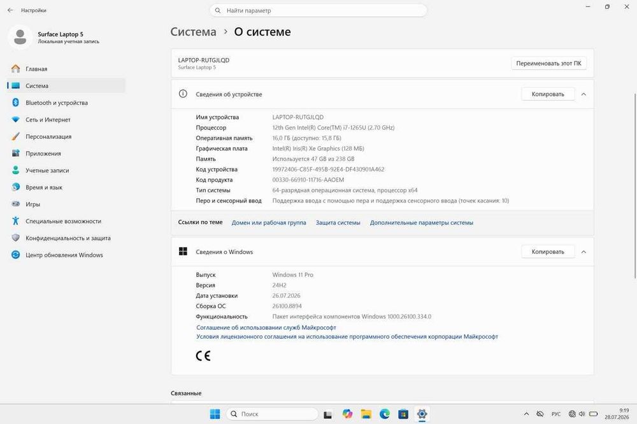Select Графическая плата value Intel Iris Xe Graphics
This screenshot has height=424, width=637.
point(318,148)
